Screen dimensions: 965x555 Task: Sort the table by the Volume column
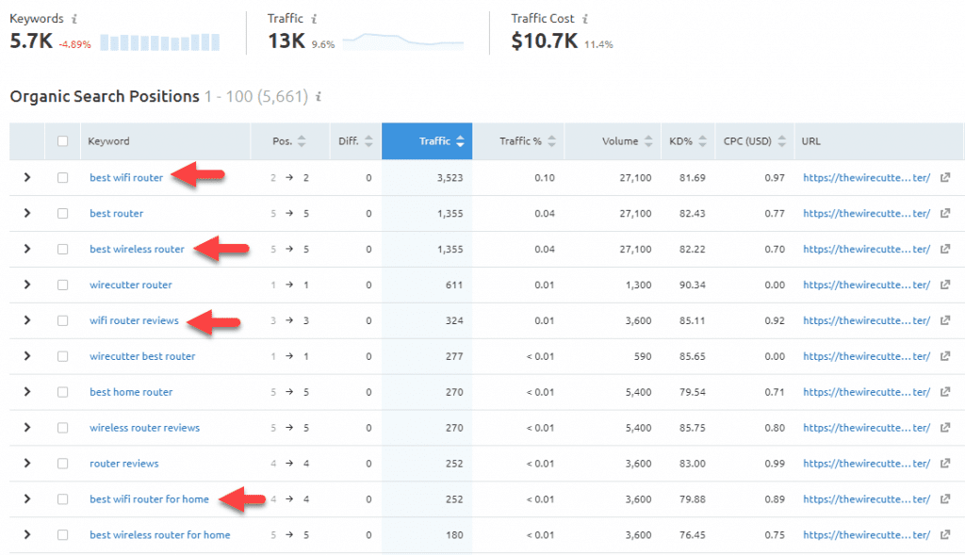pyautogui.click(x=648, y=140)
